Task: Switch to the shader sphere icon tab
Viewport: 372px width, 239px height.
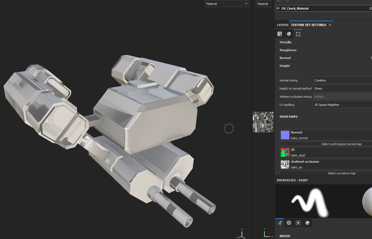Action: pyautogui.click(x=289, y=34)
